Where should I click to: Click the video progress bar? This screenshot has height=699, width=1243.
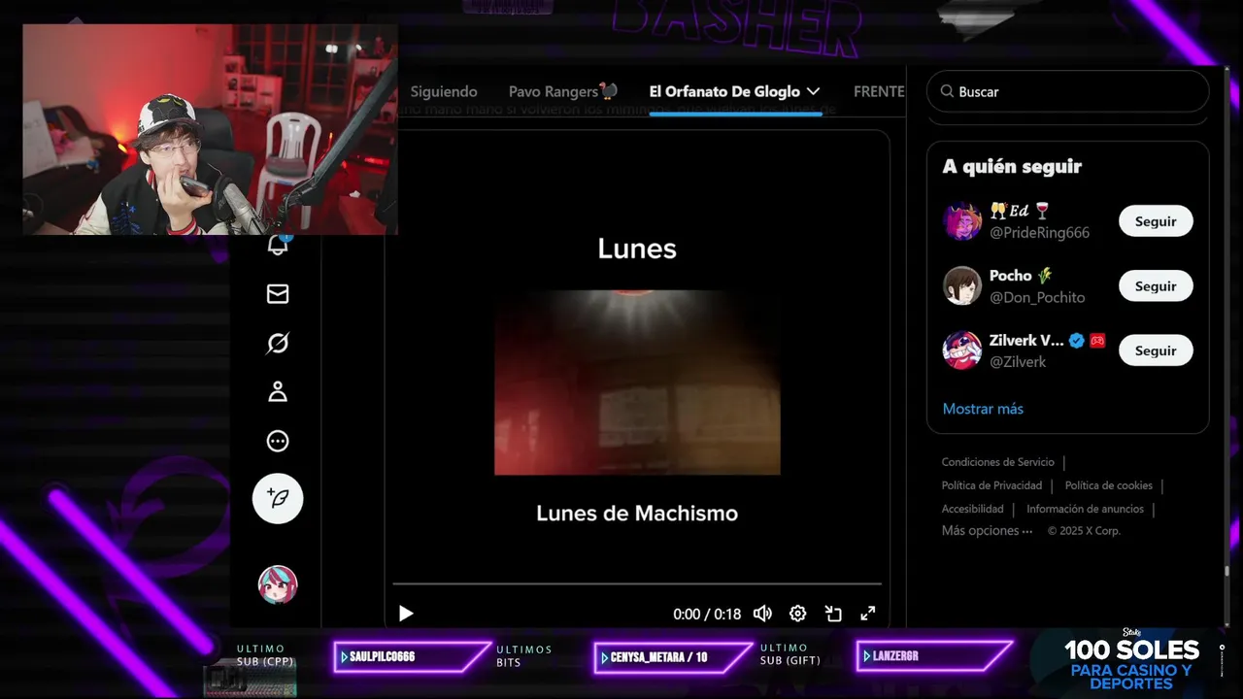[637, 583]
